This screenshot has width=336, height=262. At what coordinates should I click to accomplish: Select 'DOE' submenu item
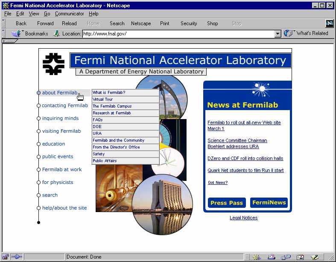126,127
